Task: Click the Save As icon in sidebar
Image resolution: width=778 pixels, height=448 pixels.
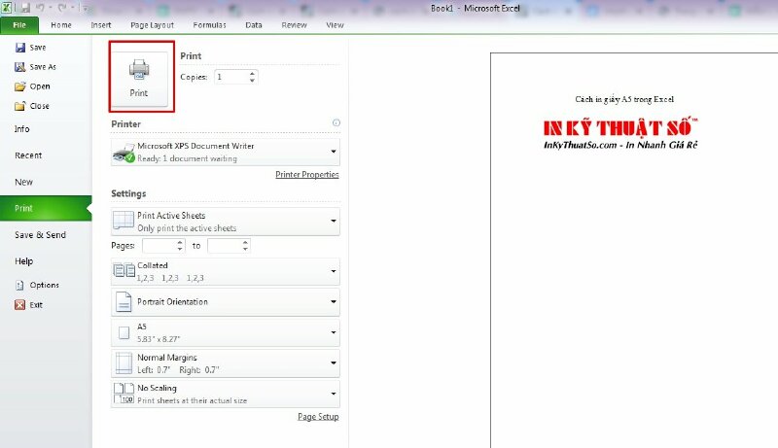Action: click(x=19, y=67)
